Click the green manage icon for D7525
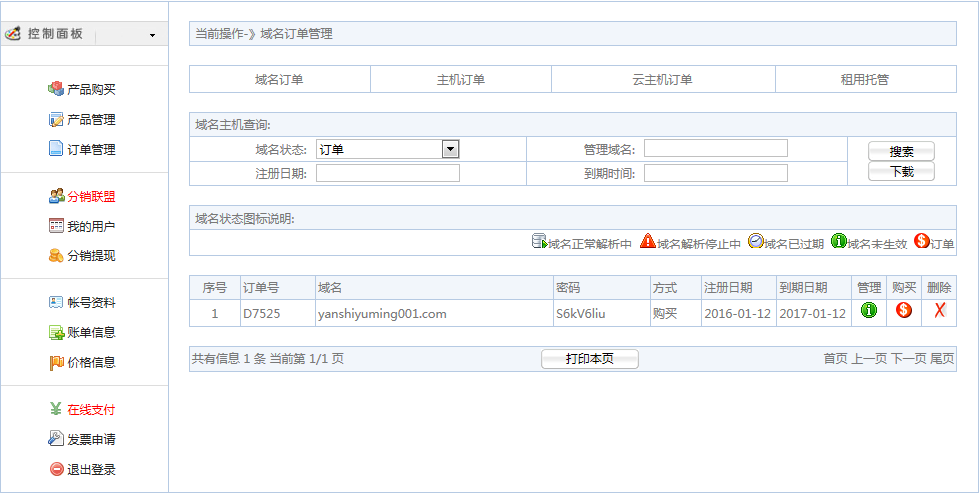 pyautogui.click(x=868, y=311)
